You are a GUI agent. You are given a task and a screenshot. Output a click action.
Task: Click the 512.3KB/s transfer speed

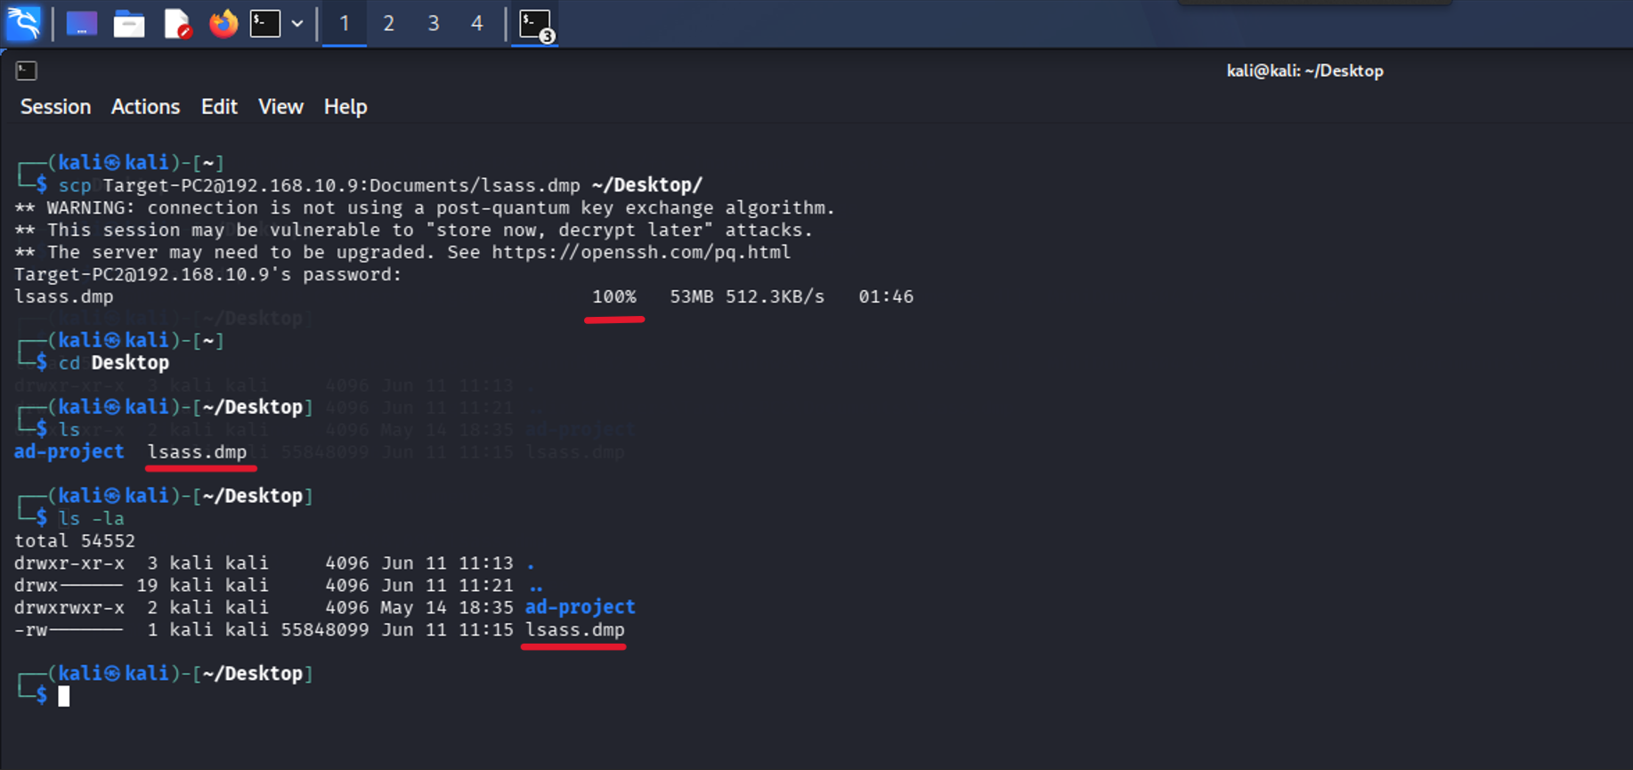[x=775, y=296]
